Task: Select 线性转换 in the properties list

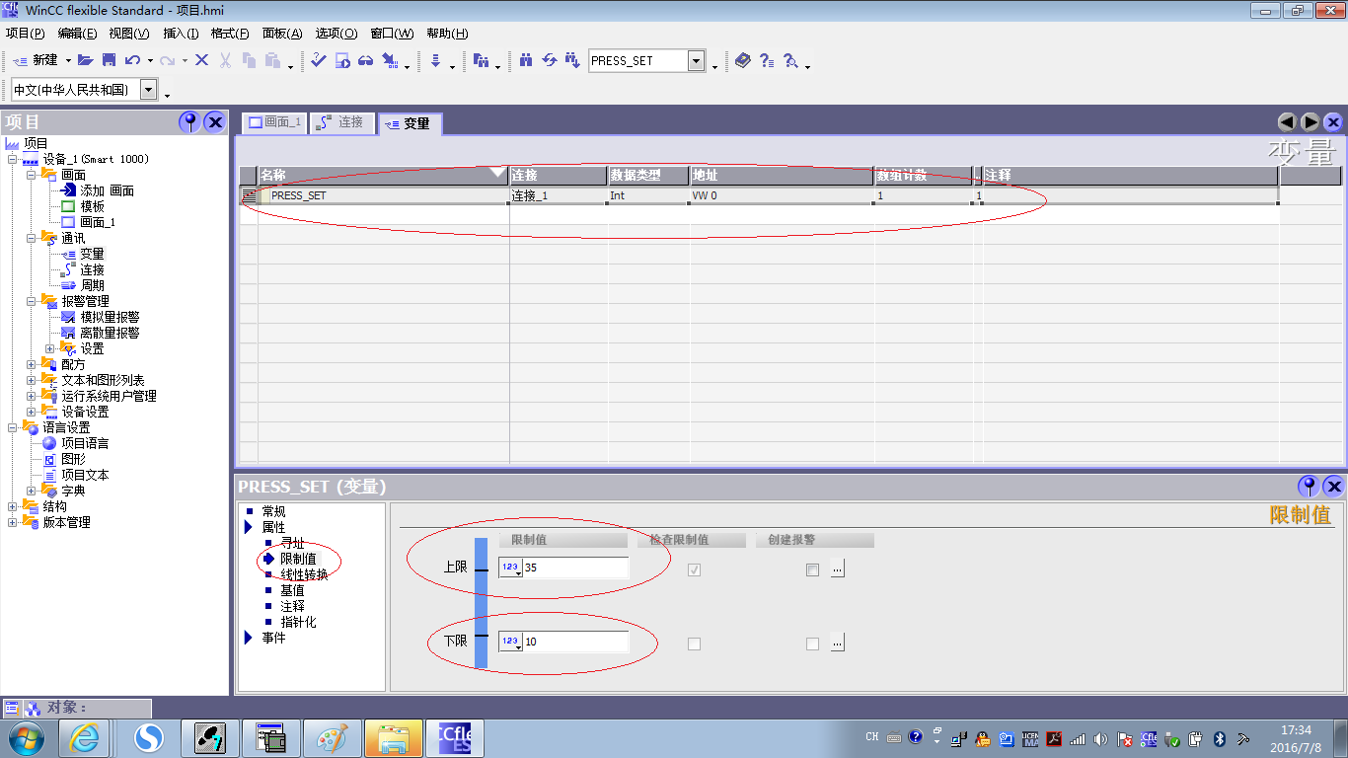Action: [x=304, y=574]
